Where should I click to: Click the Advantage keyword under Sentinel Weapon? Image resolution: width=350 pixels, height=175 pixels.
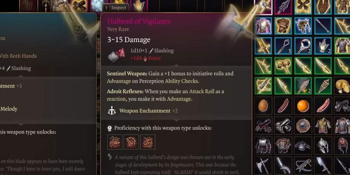pos(119,81)
